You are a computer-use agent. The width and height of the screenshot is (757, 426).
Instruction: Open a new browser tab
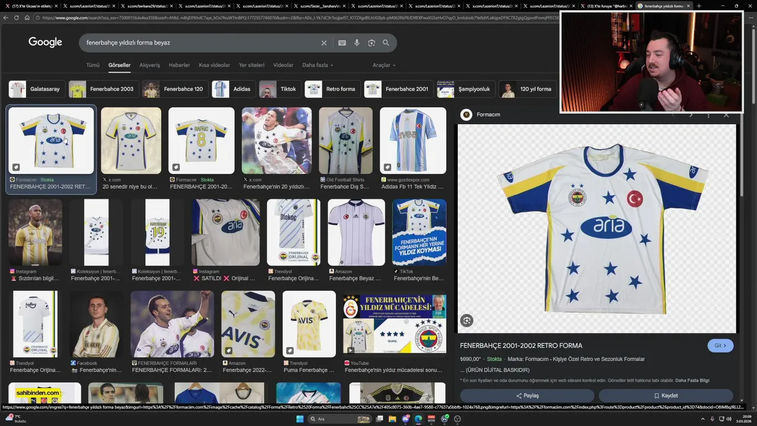(x=699, y=6)
